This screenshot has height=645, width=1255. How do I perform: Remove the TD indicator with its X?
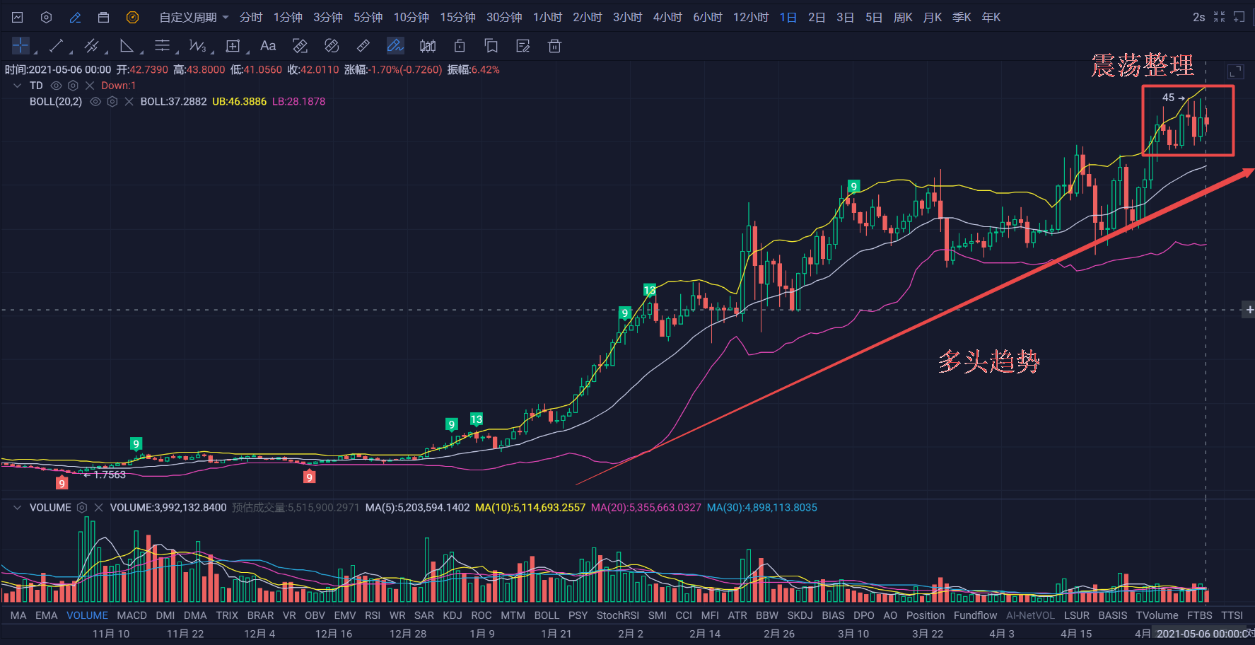[90, 86]
